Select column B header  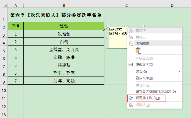(x=64, y=5)
